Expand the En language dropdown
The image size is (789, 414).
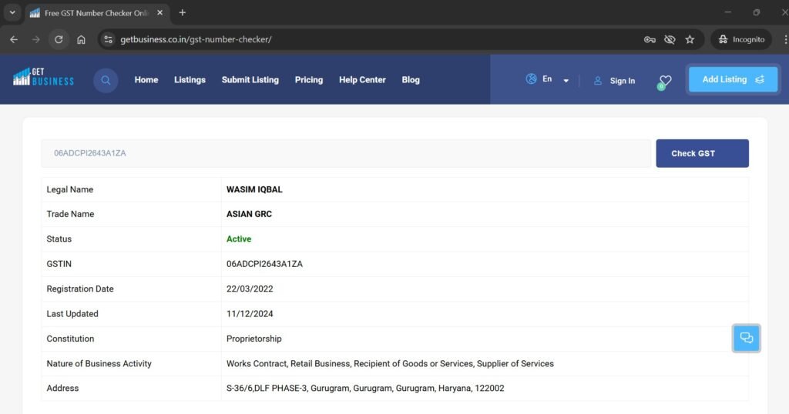(x=566, y=80)
